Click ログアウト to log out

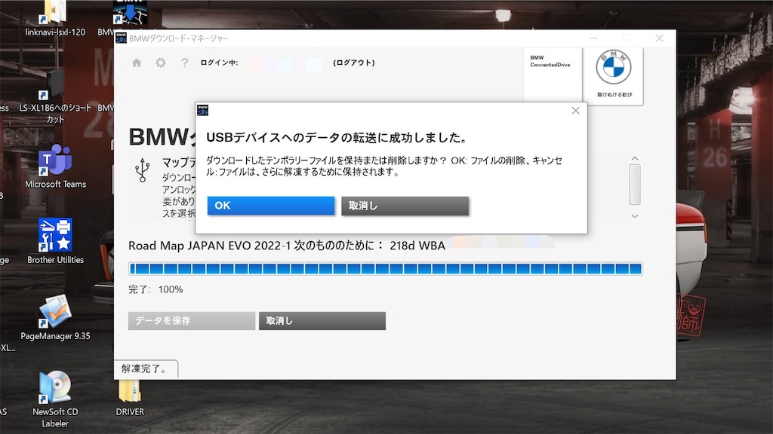pos(355,63)
